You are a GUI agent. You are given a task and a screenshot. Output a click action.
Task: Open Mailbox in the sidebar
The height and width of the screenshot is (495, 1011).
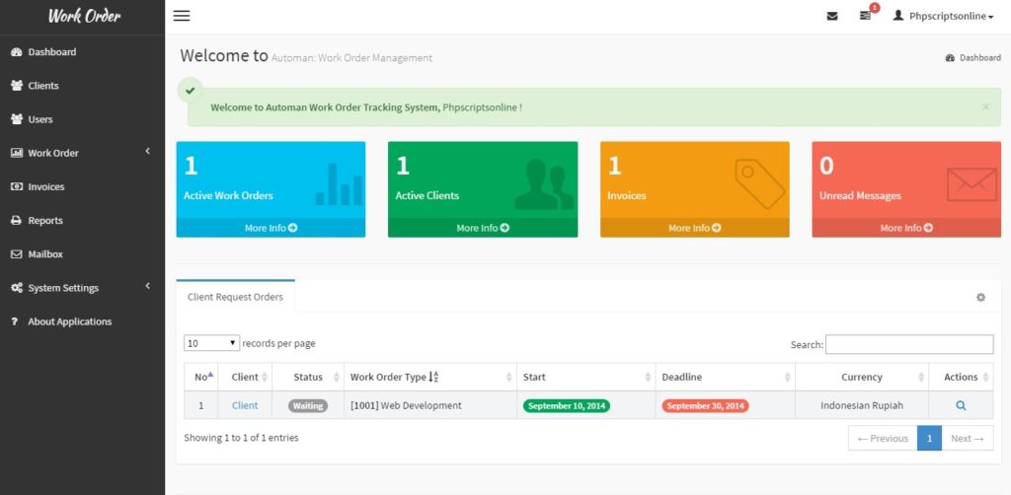pos(44,253)
